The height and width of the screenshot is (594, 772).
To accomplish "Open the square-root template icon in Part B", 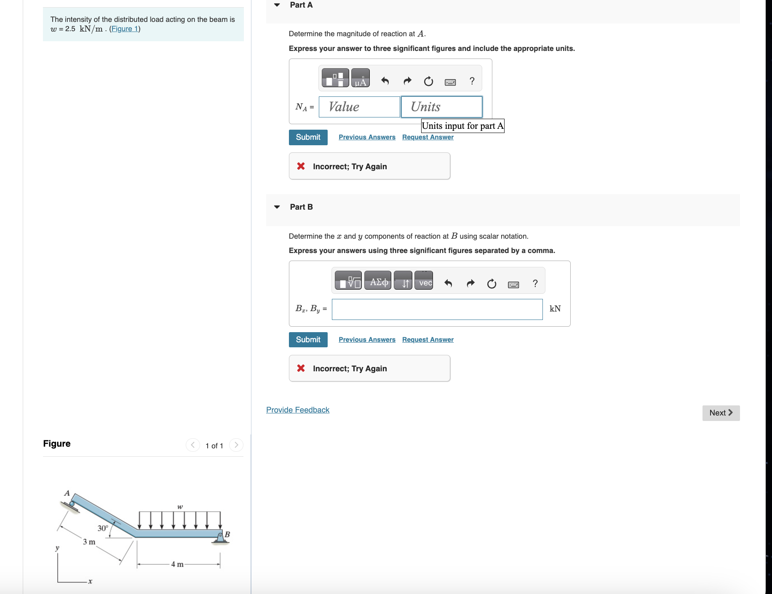I will click(348, 280).
